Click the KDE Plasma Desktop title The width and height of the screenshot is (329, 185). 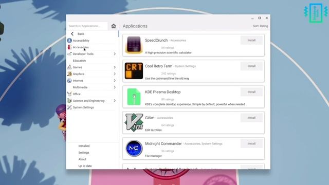(x=163, y=92)
